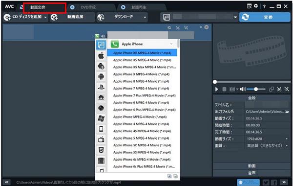293x186 pixels.
Task: Choose the Android robot category icon
Action: [x=101, y=77]
